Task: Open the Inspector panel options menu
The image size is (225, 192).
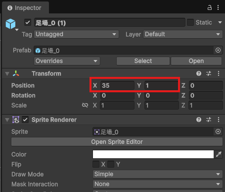Action: coord(218,7)
